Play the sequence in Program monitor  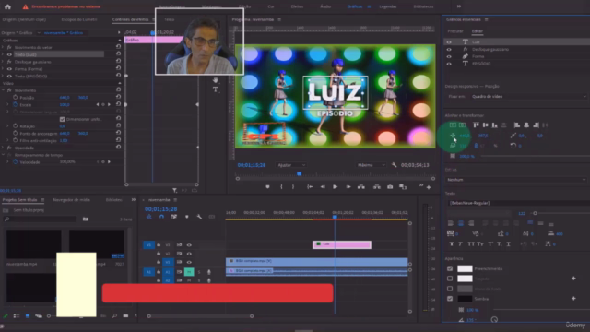tap(335, 186)
